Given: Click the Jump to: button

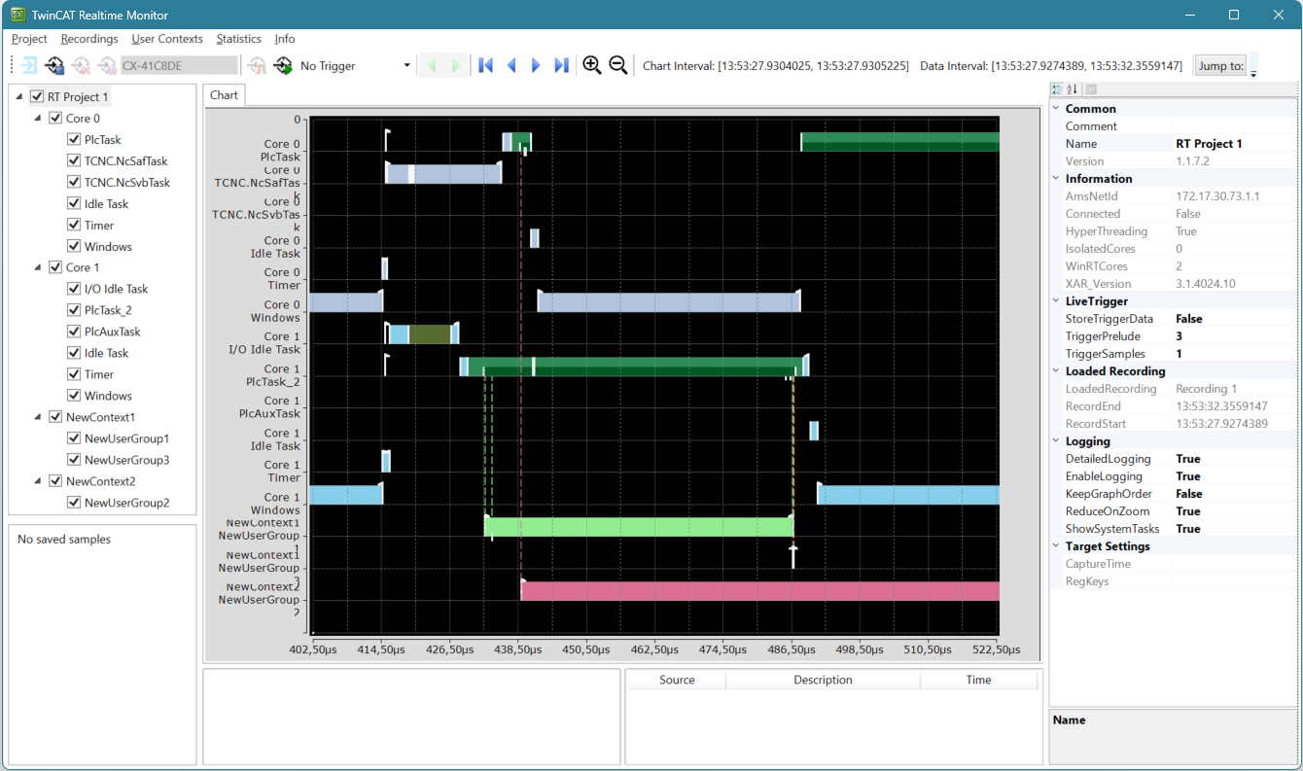Looking at the screenshot, I should [1220, 66].
